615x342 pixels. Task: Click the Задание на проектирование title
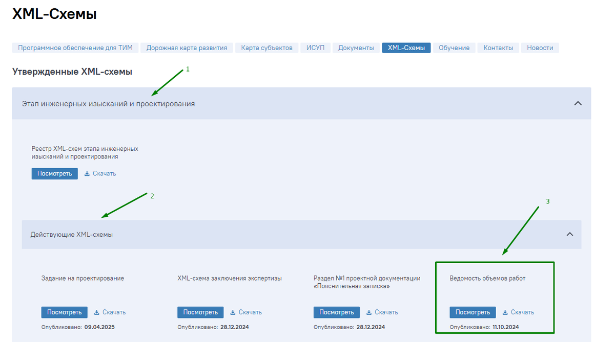[x=83, y=279]
